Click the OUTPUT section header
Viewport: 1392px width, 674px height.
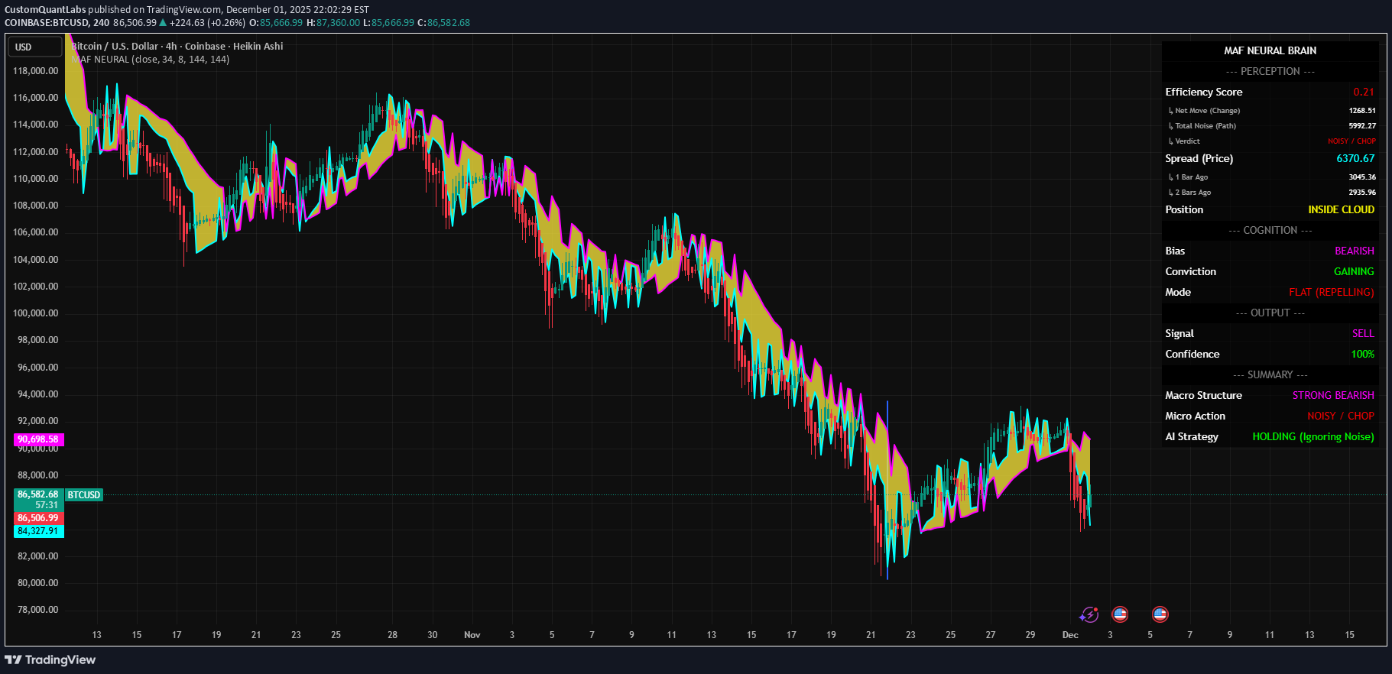(1270, 313)
